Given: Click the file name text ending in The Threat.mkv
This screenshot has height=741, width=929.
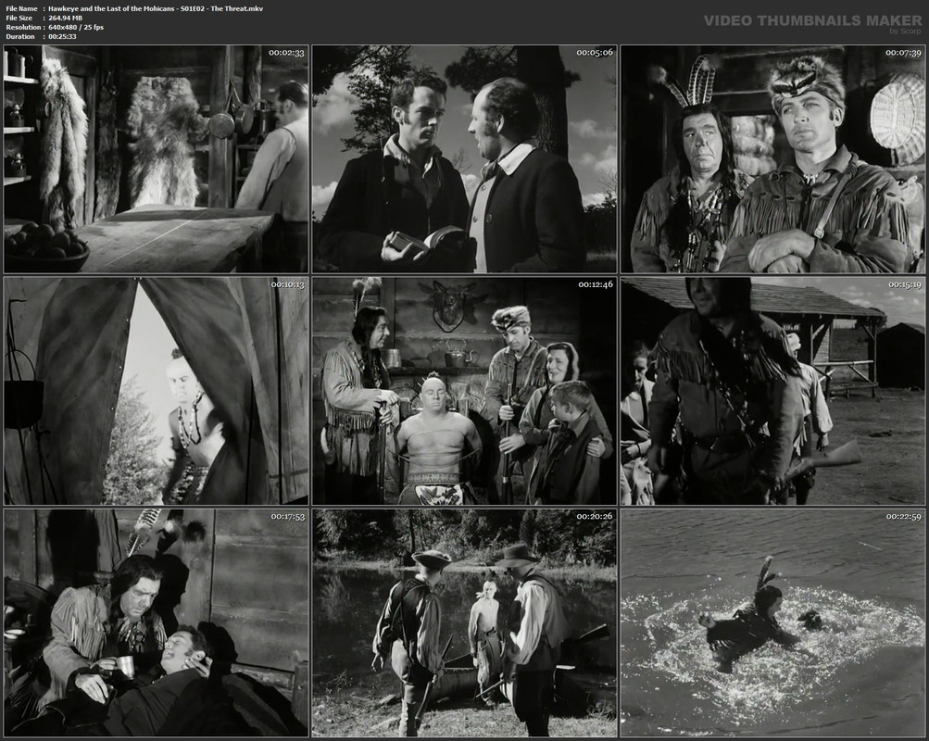Looking at the screenshot, I should tap(156, 9).
